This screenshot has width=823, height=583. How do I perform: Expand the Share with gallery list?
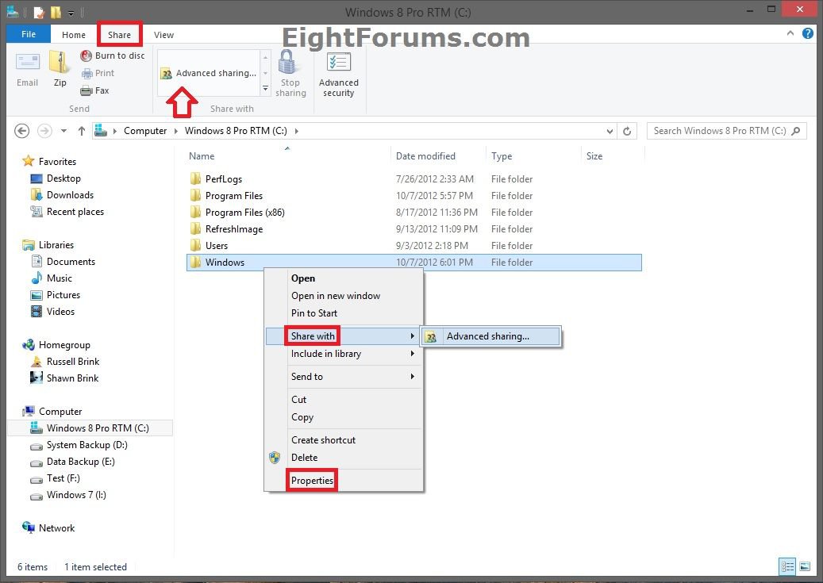pyautogui.click(x=266, y=89)
